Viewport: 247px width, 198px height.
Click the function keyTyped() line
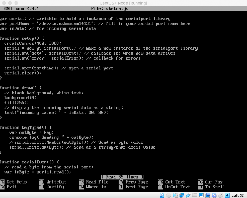tap(26, 127)
